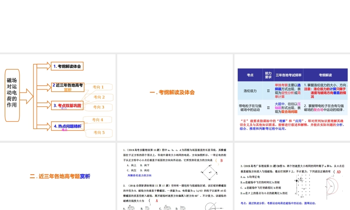The image size is (350, 210).
Task: Click the 考纲解读 table header
Action: tap(325, 75)
